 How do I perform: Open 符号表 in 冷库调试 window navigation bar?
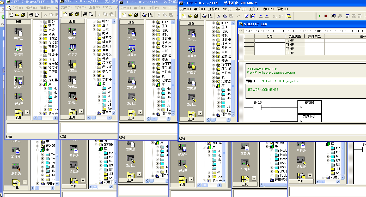click(x=132, y=51)
